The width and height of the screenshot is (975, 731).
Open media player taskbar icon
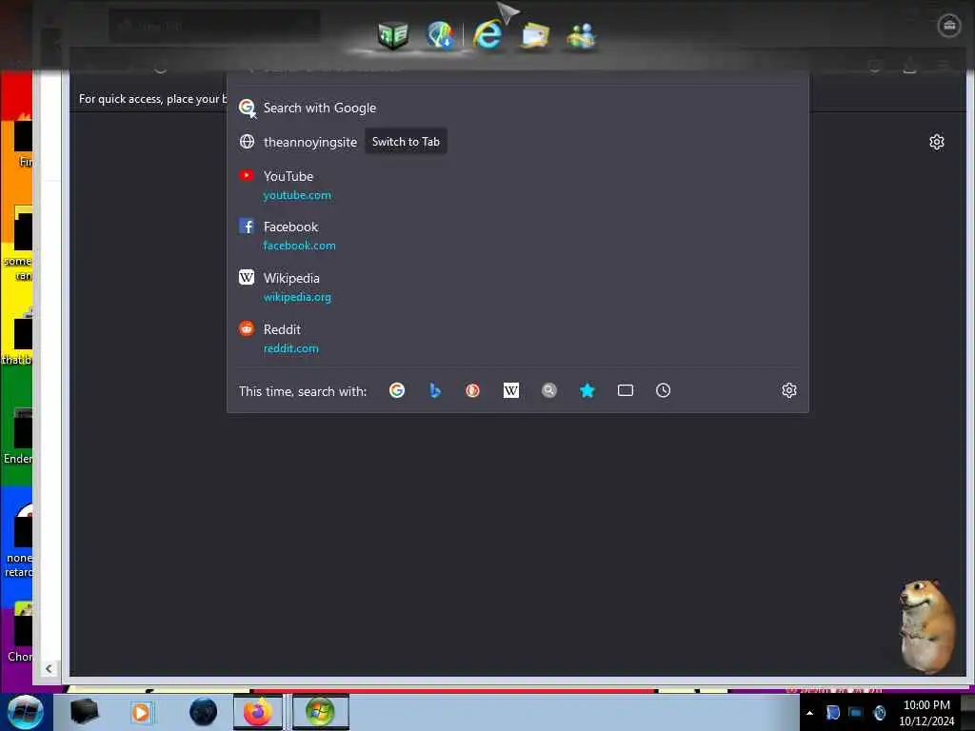pos(141,712)
